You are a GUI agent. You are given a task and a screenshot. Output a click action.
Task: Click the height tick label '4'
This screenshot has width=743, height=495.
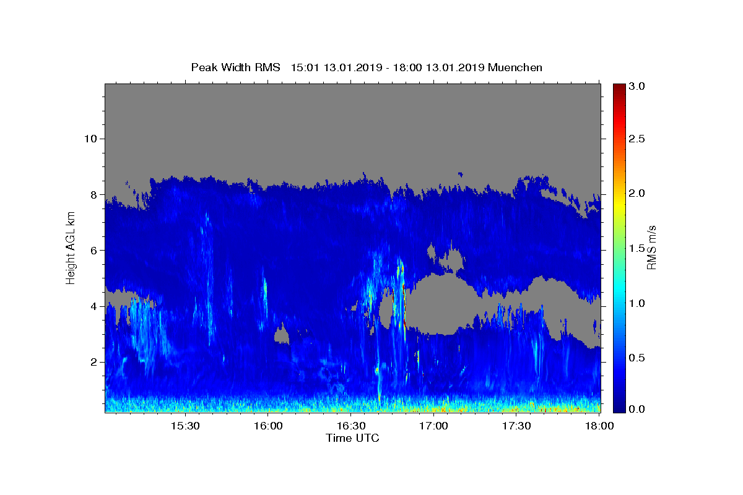tap(92, 306)
